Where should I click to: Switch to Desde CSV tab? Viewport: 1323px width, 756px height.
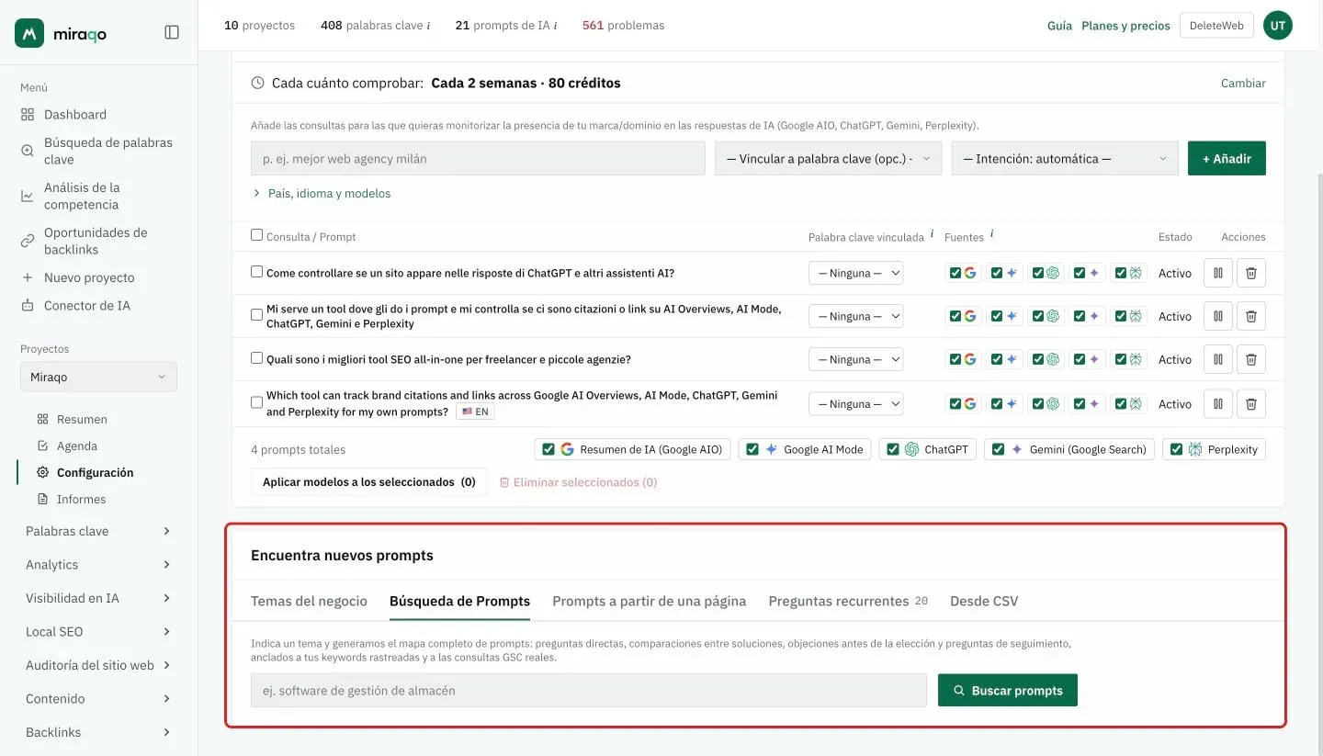point(984,601)
